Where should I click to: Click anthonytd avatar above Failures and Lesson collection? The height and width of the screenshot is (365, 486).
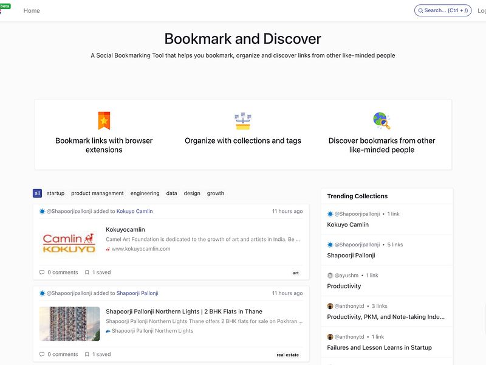[330, 337]
